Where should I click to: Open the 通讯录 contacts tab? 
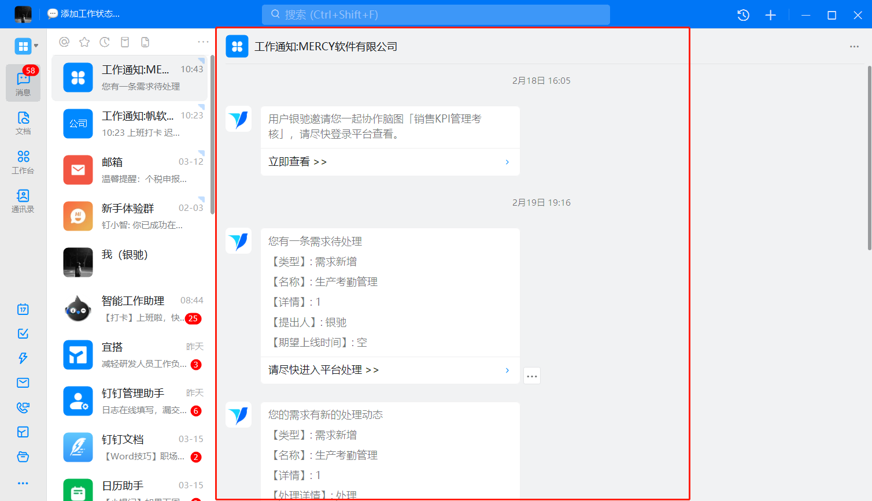click(x=23, y=201)
